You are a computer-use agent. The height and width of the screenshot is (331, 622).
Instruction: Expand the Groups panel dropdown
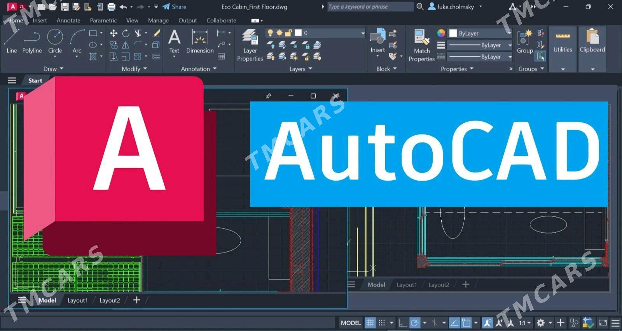531,69
